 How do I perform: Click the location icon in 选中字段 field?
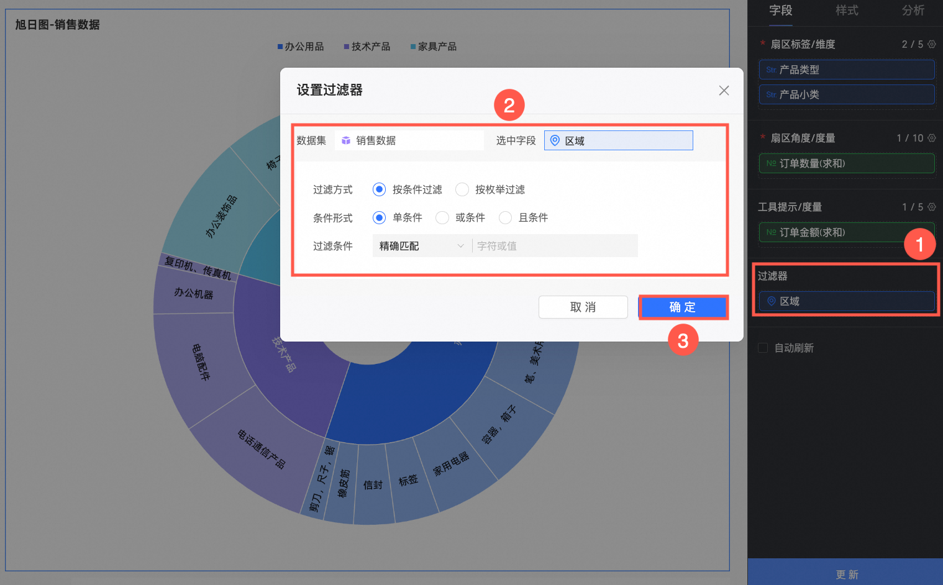(555, 140)
